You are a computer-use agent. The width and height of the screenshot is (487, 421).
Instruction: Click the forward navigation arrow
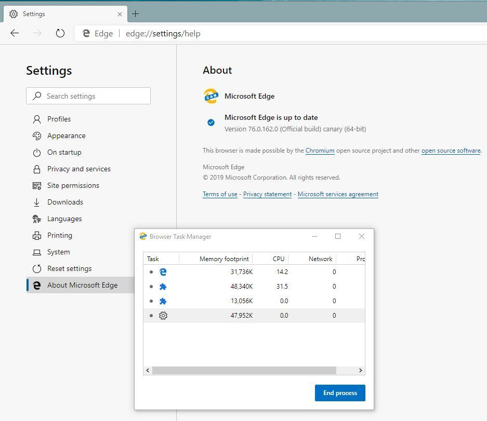[x=37, y=33]
